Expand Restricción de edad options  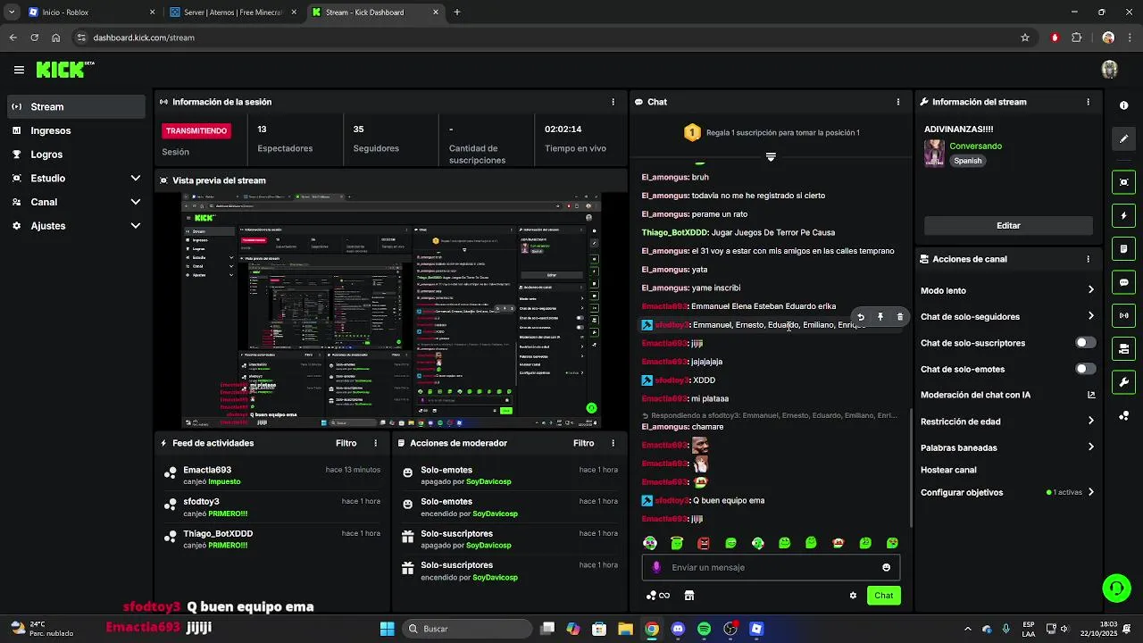click(x=1090, y=422)
